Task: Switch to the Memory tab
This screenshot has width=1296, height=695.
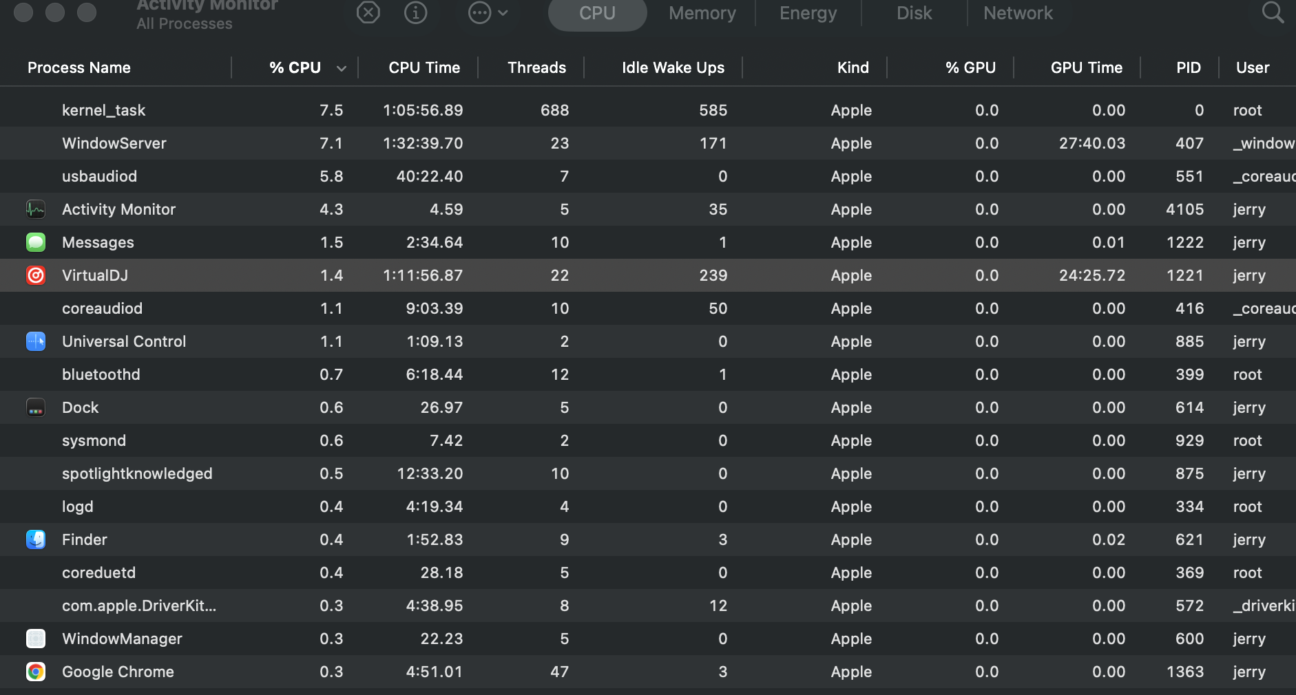Action: tap(702, 13)
